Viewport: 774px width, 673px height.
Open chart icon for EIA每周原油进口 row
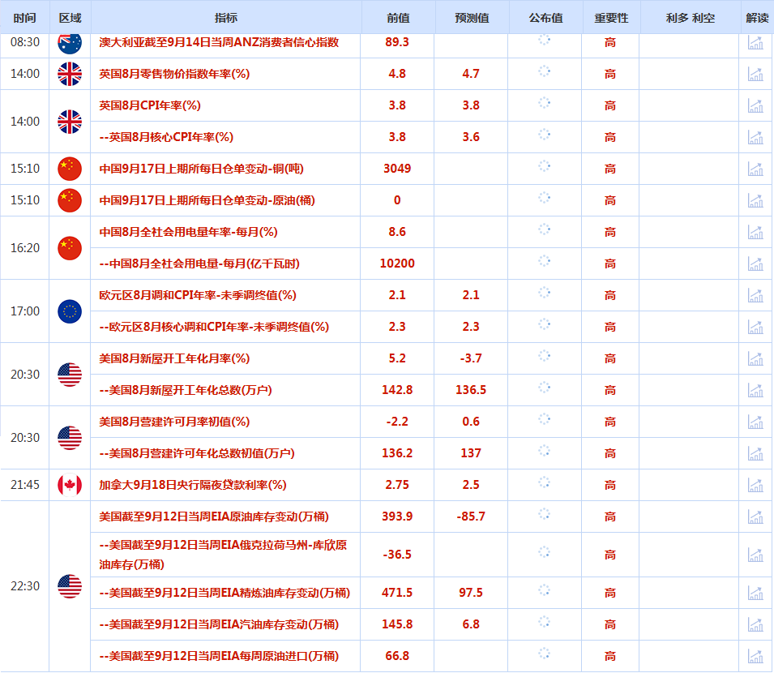point(755,656)
